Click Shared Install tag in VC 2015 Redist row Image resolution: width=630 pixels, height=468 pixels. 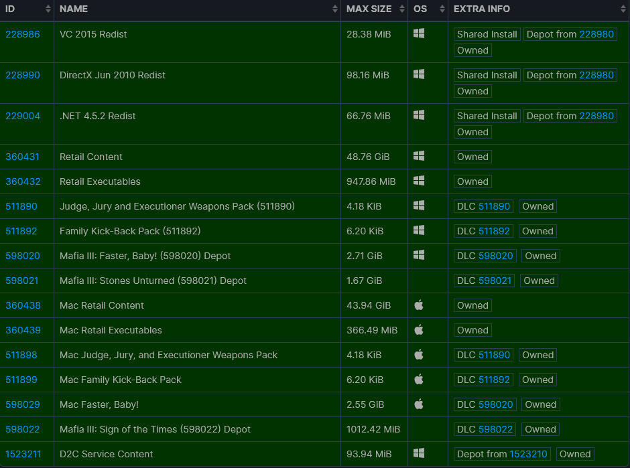pos(487,34)
